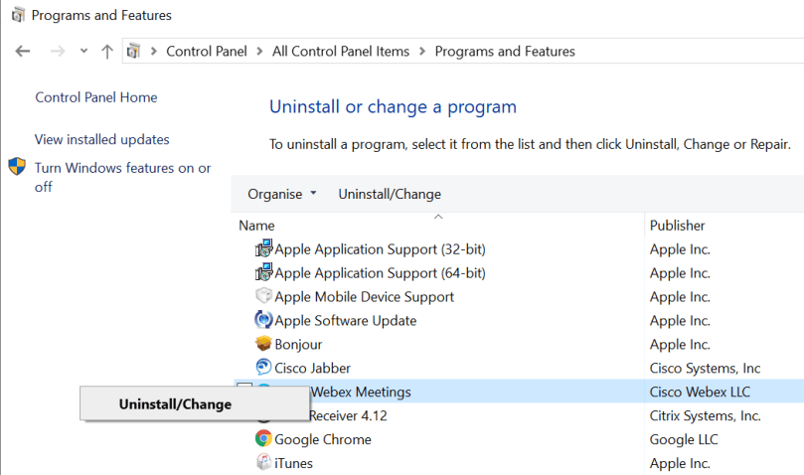Click Uninstall/Change in the toolbar
This screenshot has height=475, width=804.
pos(390,194)
